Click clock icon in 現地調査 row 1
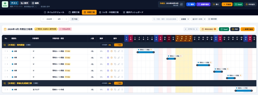The width and height of the screenshot is (258, 95). click(112, 51)
